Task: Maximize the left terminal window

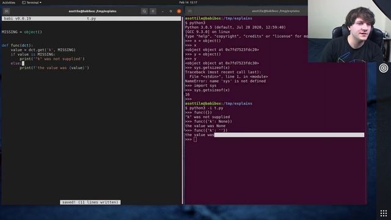Action: tap(171, 11)
